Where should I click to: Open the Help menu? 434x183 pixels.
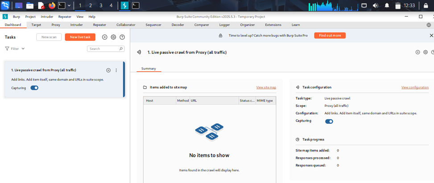tap(92, 16)
